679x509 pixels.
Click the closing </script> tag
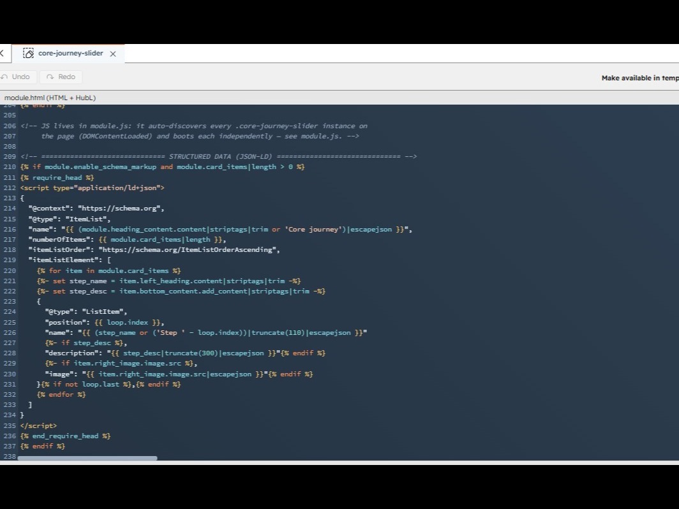pyautogui.click(x=38, y=426)
